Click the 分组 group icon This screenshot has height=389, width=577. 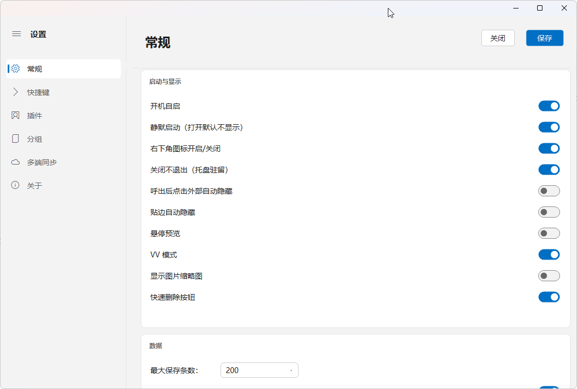[x=15, y=139]
